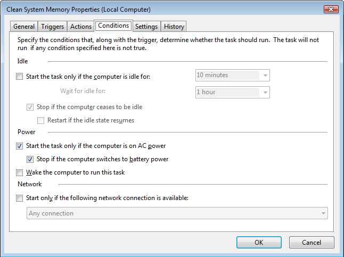Disable stop when switching to battery power
Image resolution: width=344 pixels, height=257 pixels.
tap(30, 159)
